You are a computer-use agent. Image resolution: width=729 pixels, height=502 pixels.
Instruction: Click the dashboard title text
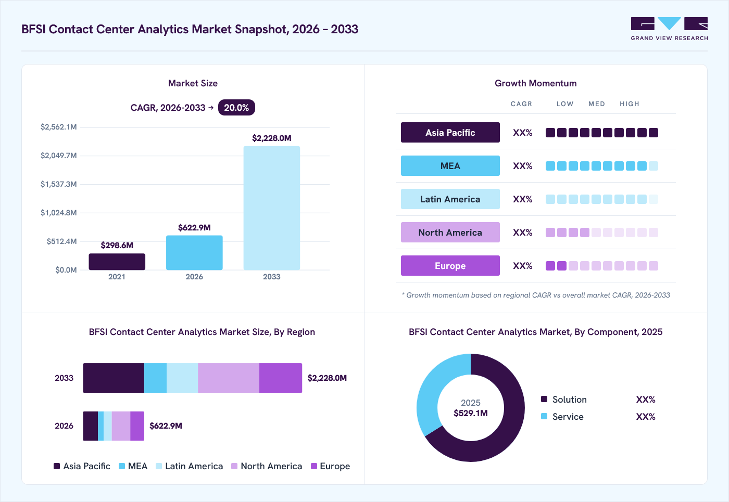[x=190, y=29]
